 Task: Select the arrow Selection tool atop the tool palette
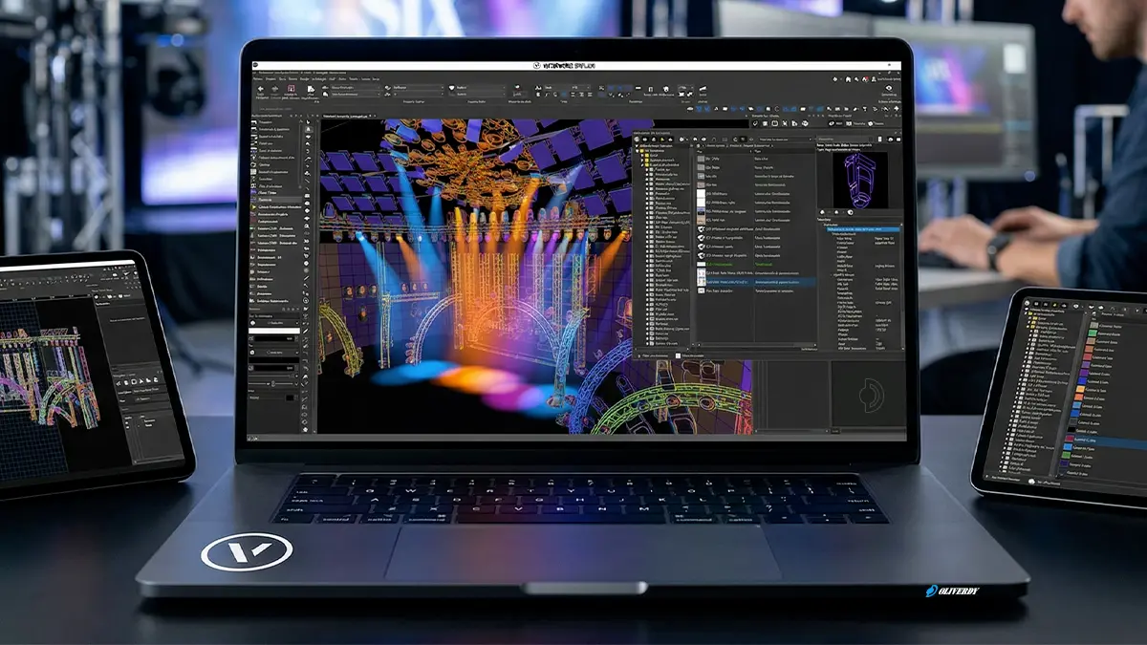306,122
